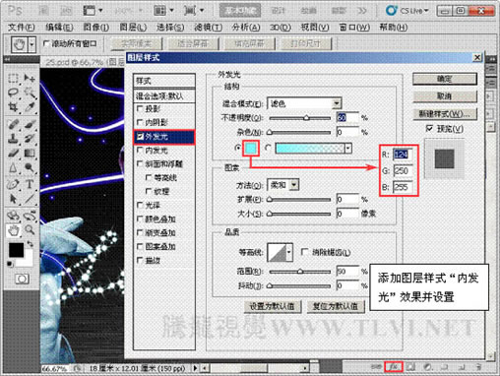Click the fx layer style icon
This screenshot has height=376, width=500.
point(394,366)
